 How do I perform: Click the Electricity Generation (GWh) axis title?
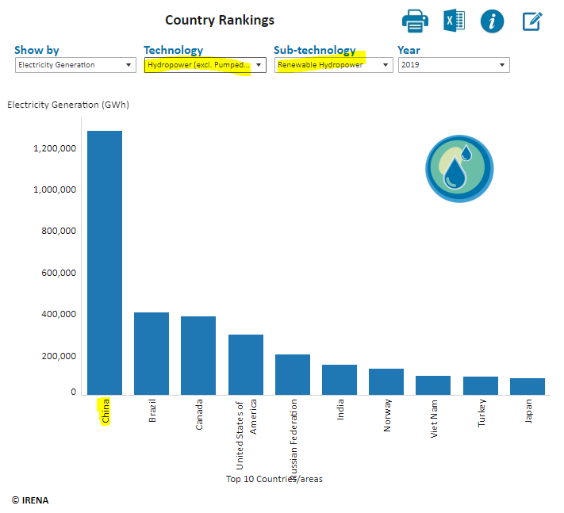(x=68, y=105)
